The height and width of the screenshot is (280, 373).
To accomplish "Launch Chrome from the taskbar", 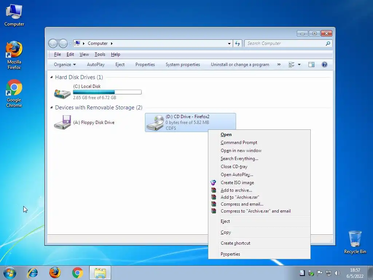I will [x=77, y=273].
